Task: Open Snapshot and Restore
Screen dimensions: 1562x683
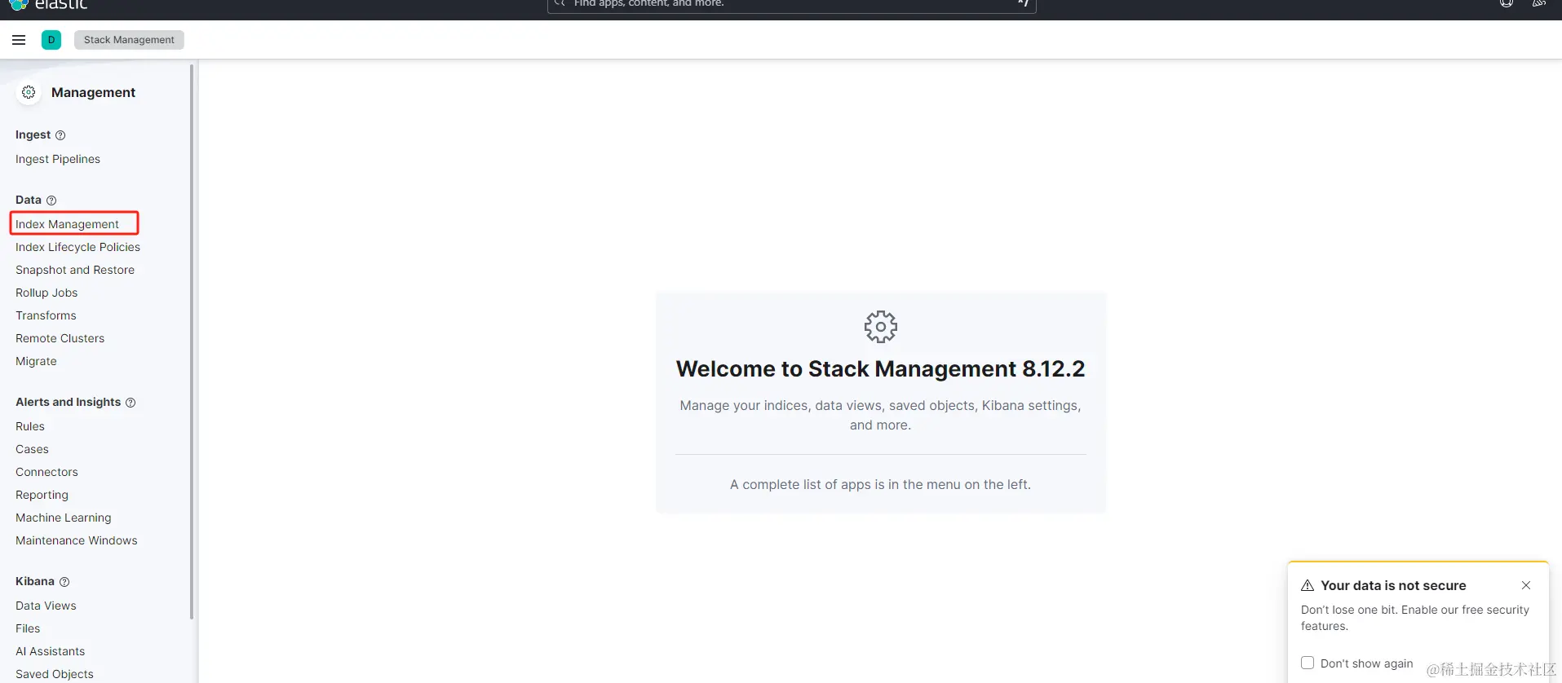Action: tap(75, 270)
